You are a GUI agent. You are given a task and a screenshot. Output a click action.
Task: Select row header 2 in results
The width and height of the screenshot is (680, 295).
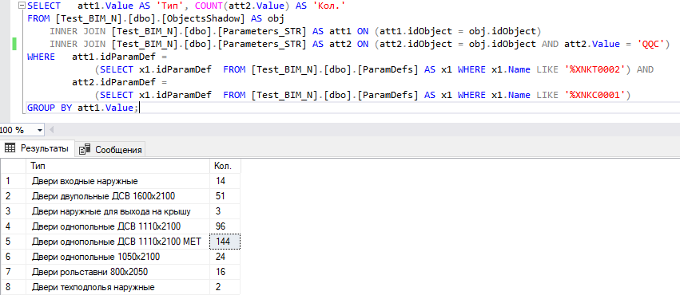coord(14,196)
